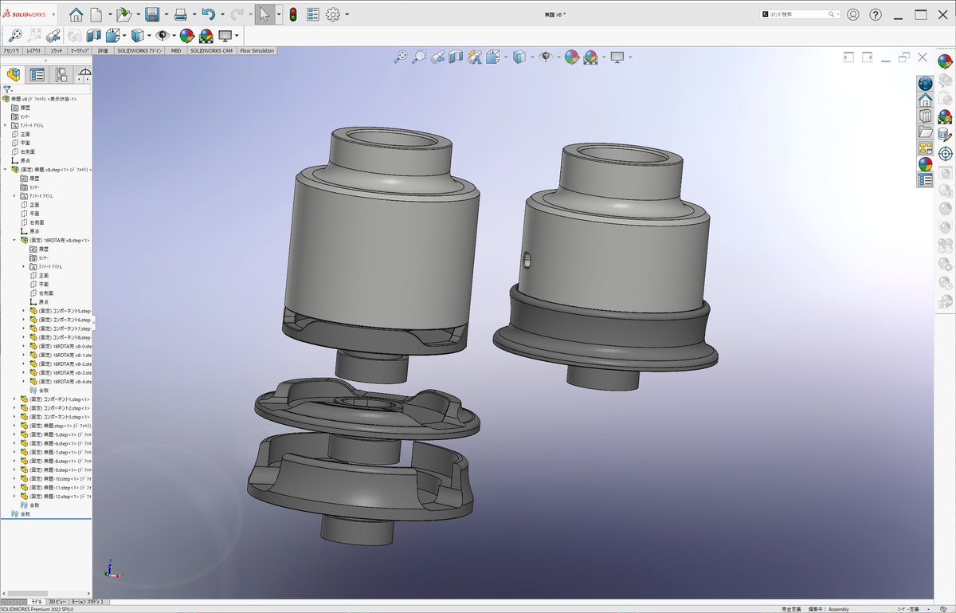The height and width of the screenshot is (613, 956).
Task: Open the 3DEXPERIENCE globe icon in the task pane
Action: click(925, 83)
